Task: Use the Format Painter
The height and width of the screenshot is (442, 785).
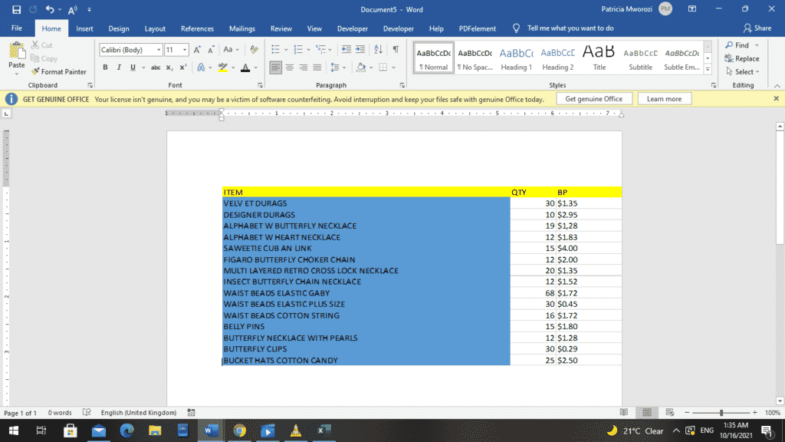Action: coord(60,71)
